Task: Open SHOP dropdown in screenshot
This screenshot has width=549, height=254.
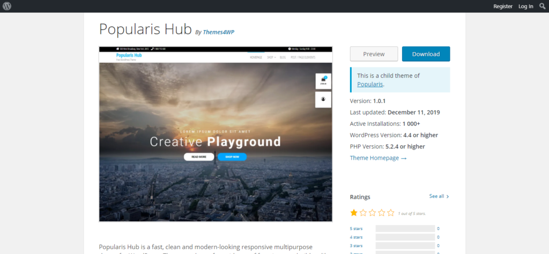Action: 271,57
